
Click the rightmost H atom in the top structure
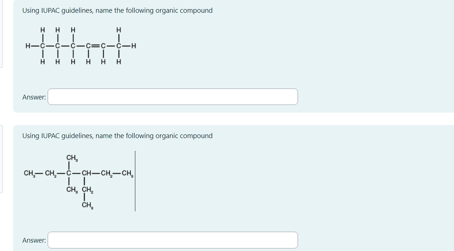click(133, 46)
